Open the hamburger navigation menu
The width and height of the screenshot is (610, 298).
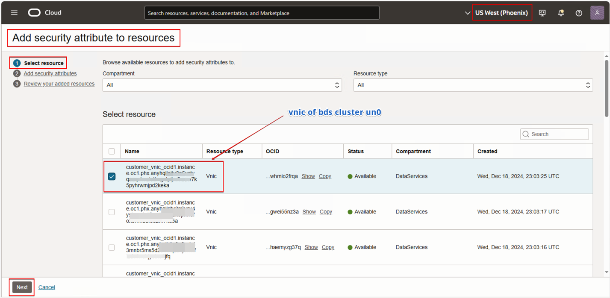click(14, 13)
